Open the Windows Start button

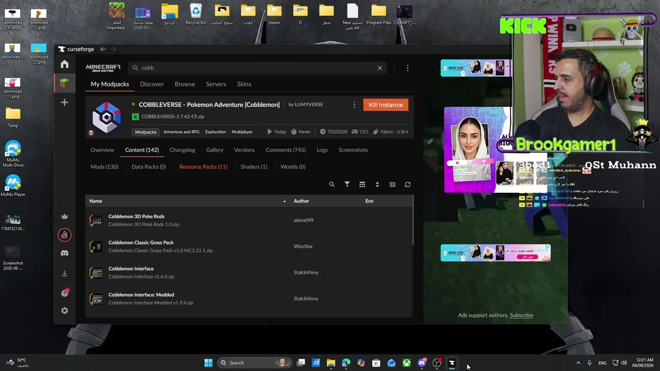208,363
